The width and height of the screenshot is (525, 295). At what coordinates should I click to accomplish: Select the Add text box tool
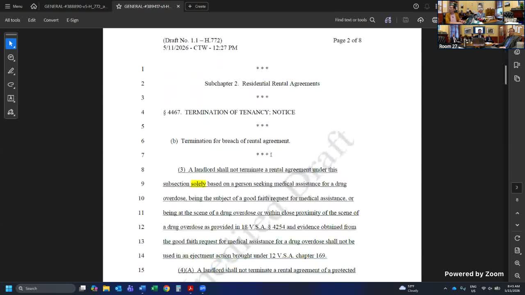click(11, 98)
